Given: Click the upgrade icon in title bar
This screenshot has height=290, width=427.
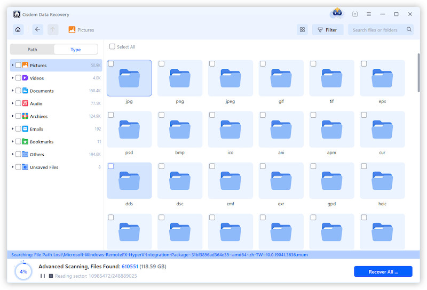Looking at the screenshot, I should pyautogui.click(x=355, y=14).
